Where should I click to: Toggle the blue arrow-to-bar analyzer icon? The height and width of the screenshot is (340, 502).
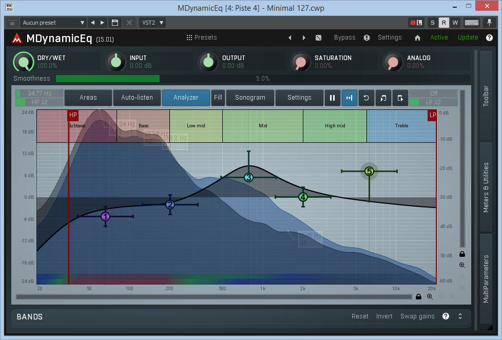coord(349,98)
